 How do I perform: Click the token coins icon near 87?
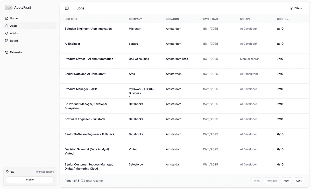coord(7,172)
